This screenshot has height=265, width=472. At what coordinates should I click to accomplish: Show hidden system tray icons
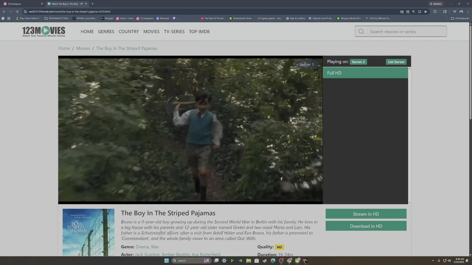pyautogui.click(x=433, y=261)
